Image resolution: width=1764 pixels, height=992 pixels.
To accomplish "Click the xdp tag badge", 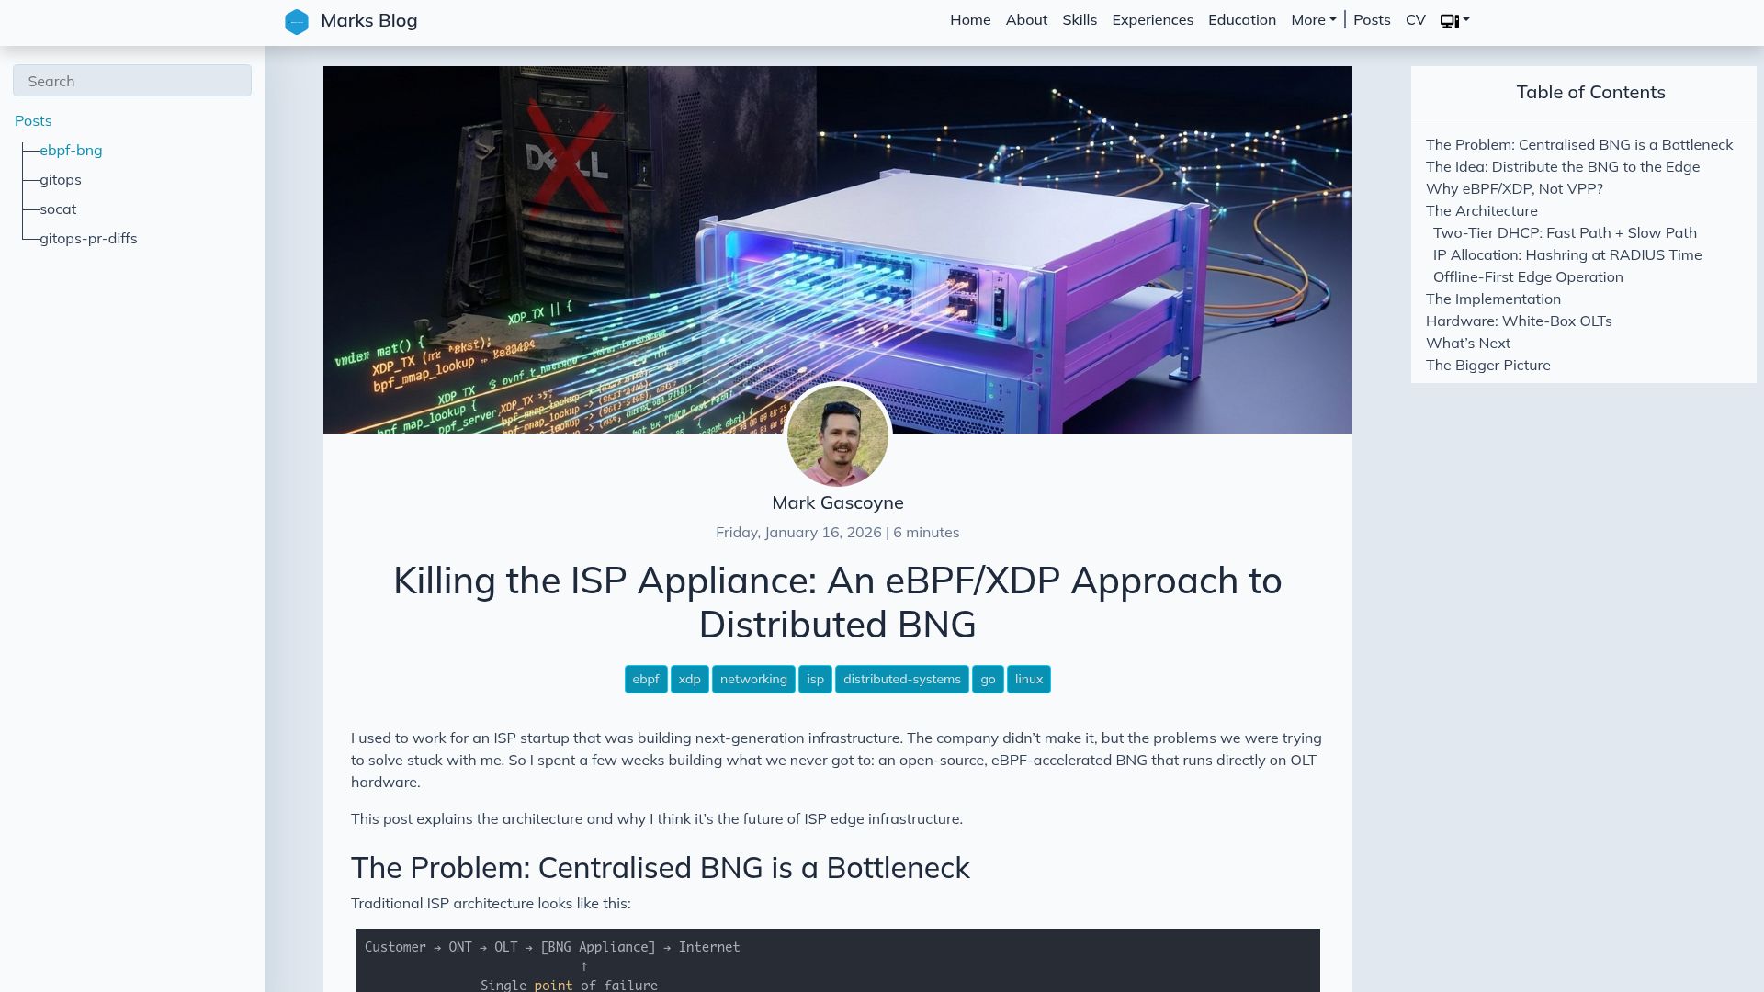I will click(689, 680).
